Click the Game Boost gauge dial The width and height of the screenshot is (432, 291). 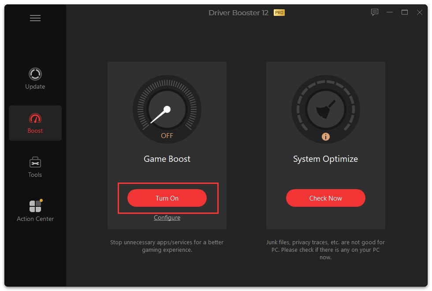pos(167,109)
